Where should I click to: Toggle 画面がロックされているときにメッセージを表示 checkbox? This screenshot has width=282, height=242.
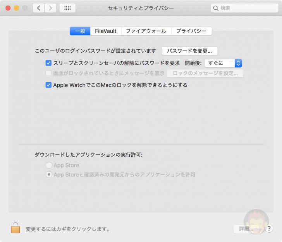(x=48, y=73)
